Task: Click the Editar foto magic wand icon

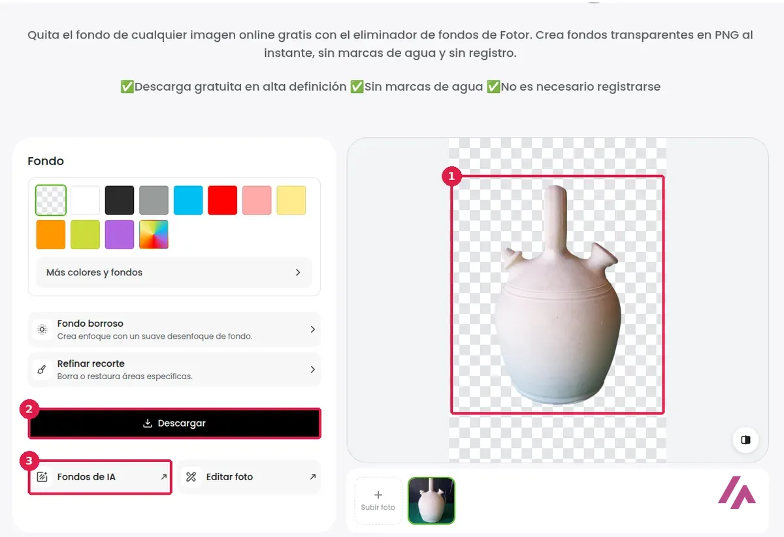Action: [191, 477]
